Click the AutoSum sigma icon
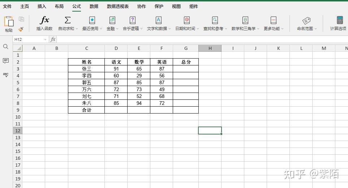 (68, 20)
